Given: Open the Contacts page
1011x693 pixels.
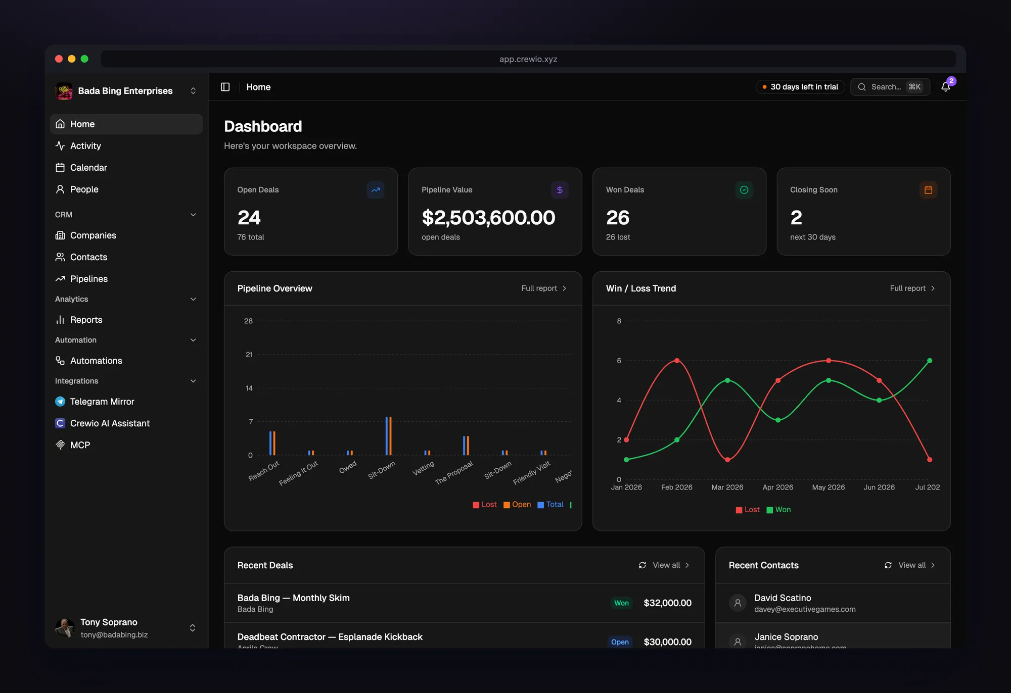Looking at the screenshot, I should 126,257.
